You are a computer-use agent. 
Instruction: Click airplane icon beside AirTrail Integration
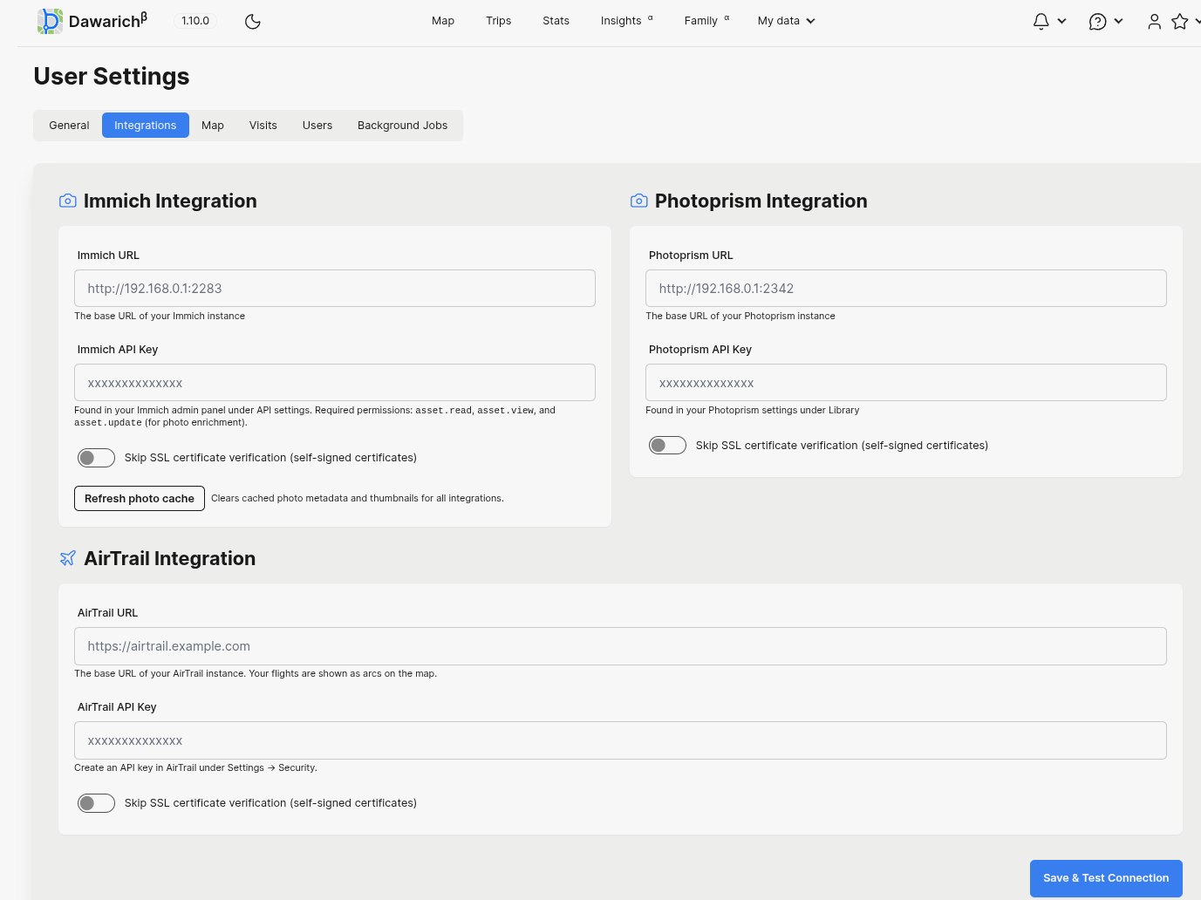pyautogui.click(x=67, y=558)
